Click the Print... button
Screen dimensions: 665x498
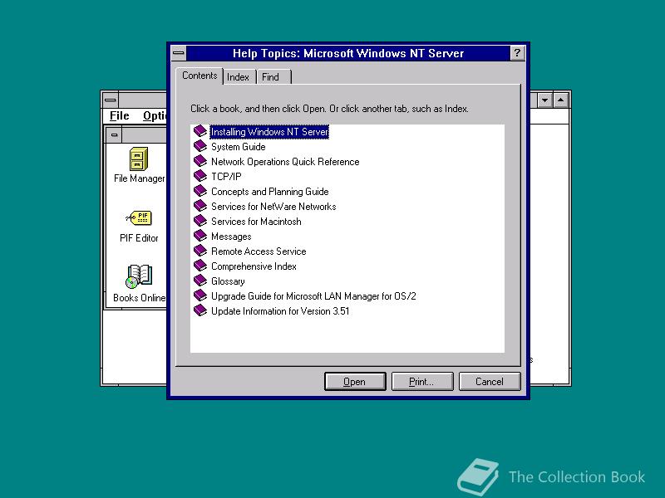(422, 382)
